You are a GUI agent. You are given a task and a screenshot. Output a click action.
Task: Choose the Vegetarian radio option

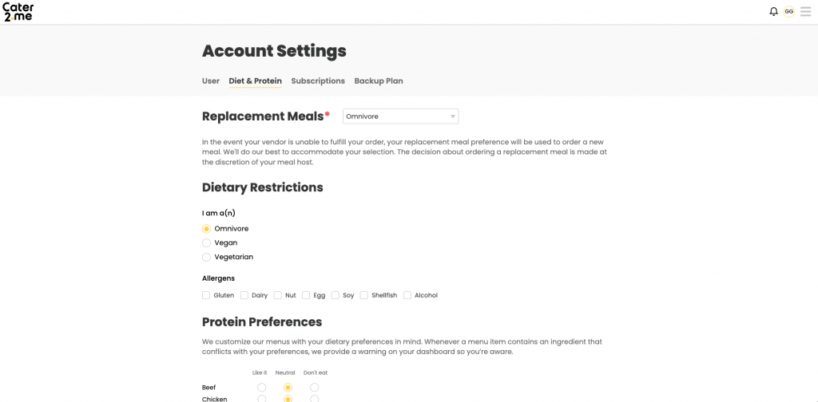click(206, 258)
